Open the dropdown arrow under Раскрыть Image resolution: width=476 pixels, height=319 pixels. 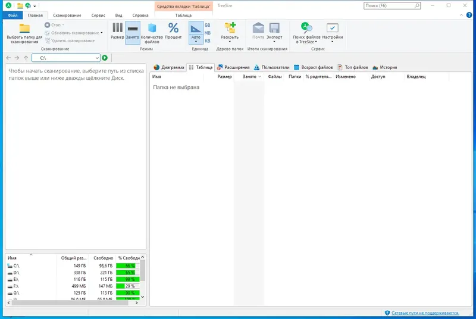tap(230, 42)
